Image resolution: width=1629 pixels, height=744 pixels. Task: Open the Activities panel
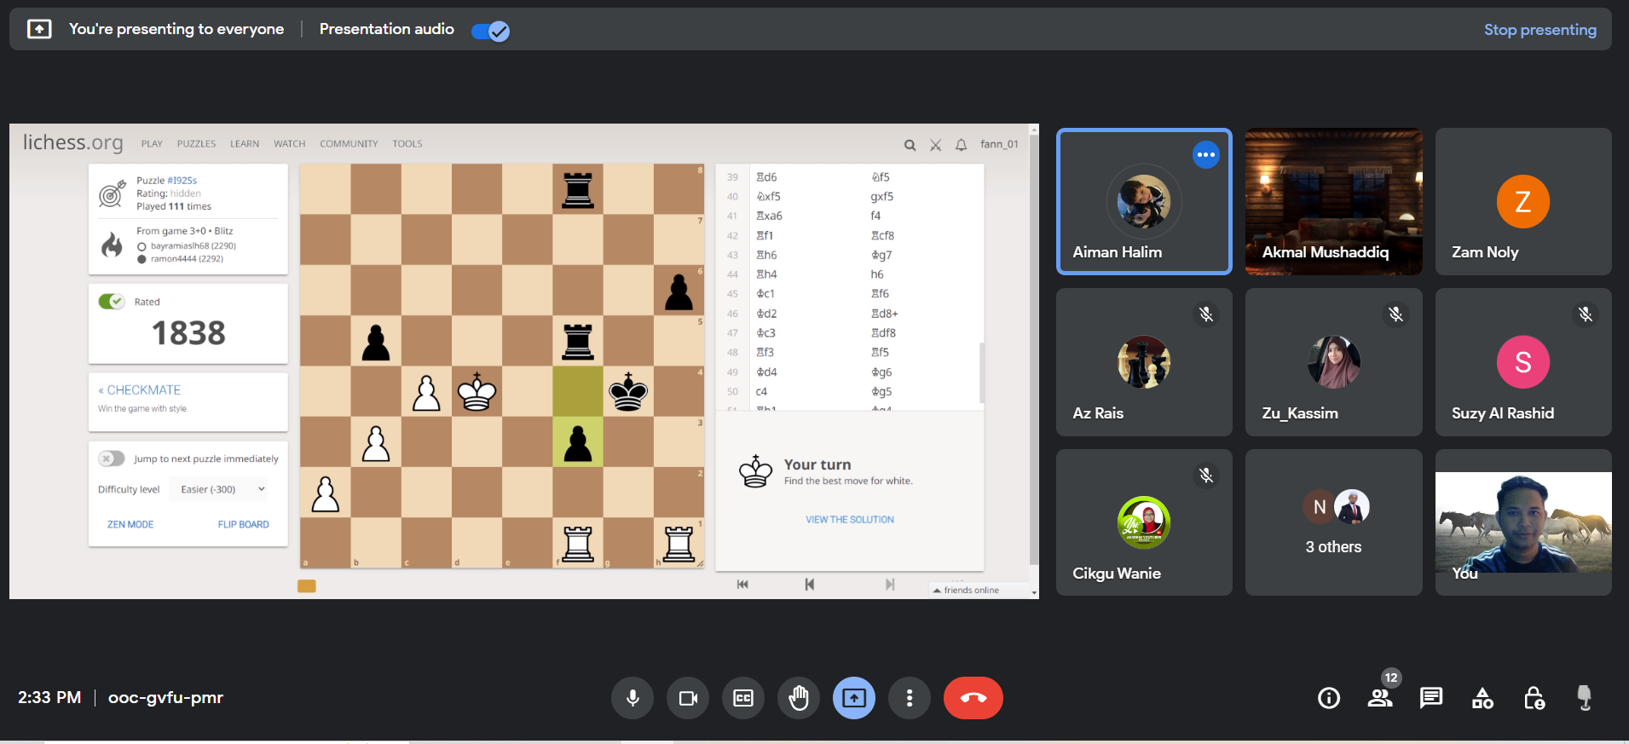coord(1482,698)
